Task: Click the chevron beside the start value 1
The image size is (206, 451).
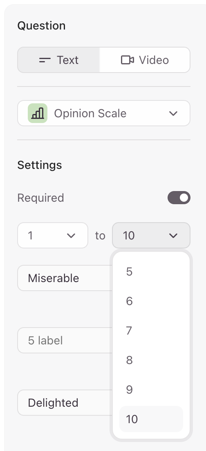Action: point(71,236)
